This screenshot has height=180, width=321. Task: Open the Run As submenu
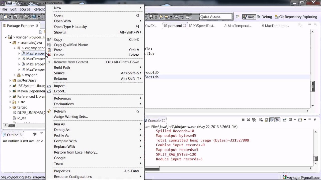[95, 124]
